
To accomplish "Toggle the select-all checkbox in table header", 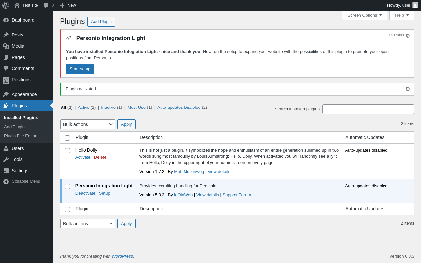I will [x=67, y=138].
